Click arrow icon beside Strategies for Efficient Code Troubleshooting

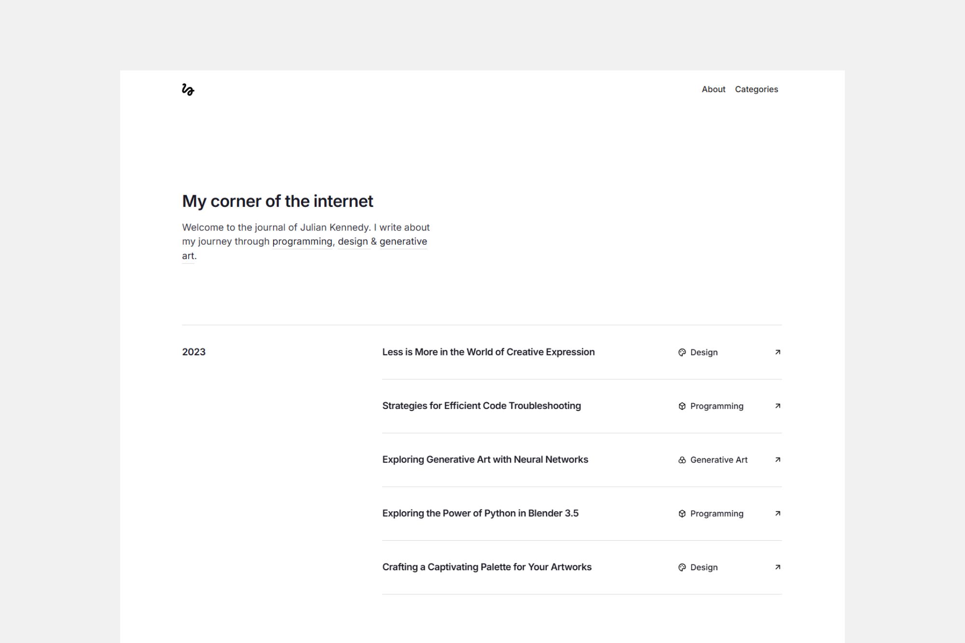click(x=777, y=406)
